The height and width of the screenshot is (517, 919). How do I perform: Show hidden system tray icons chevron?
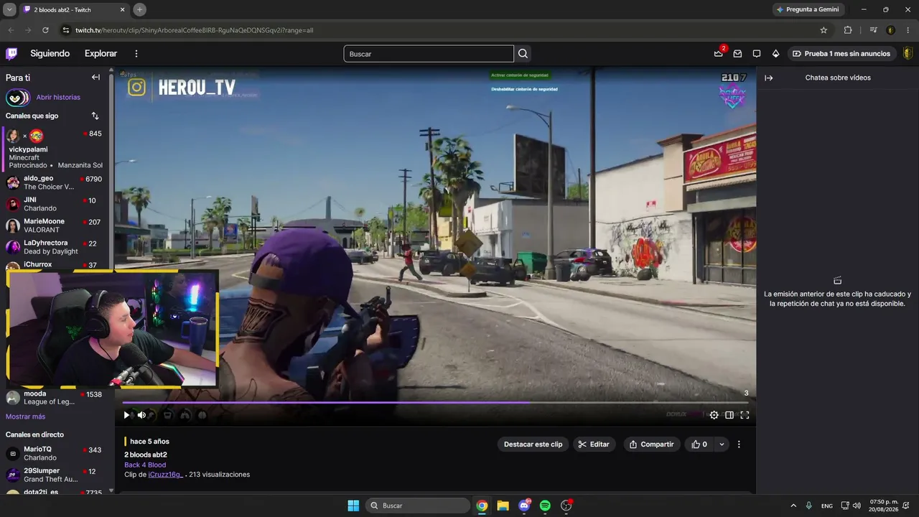[793, 506]
